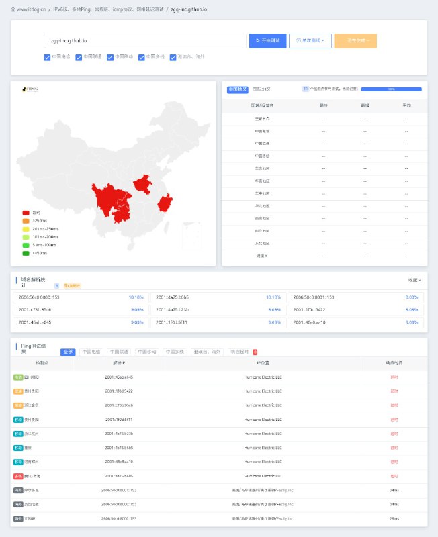The width and height of the screenshot is (438, 537).
Task: Click the ITDOG logo above the map
Action: coord(30,89)
